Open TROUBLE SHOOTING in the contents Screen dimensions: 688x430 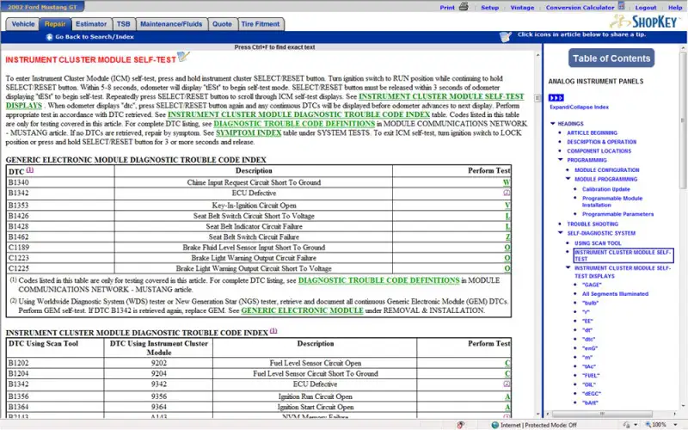tap(593, 224)
